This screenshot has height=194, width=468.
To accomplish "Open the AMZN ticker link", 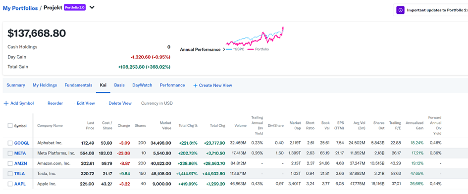I will tap(20, 163).
